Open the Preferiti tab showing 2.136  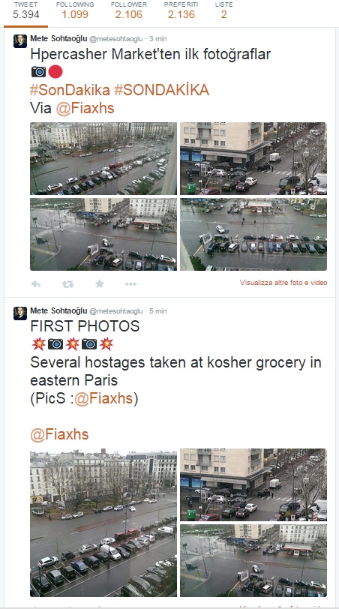[x=181, y=10]
